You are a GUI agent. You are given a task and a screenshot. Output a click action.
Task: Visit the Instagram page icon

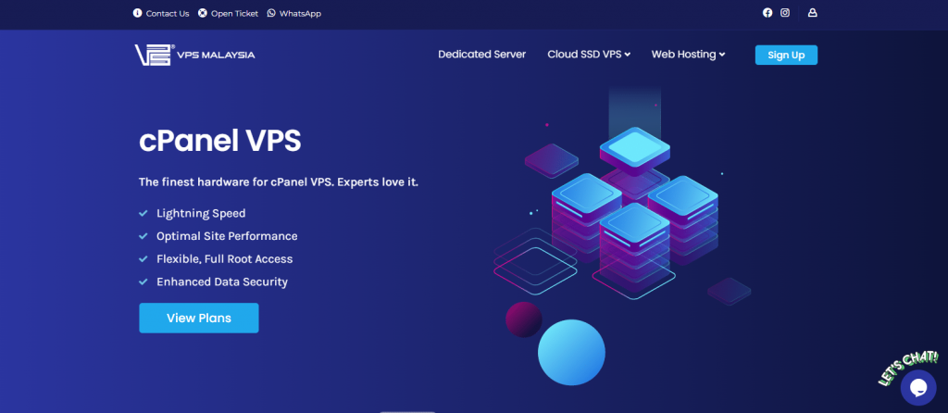785,13
